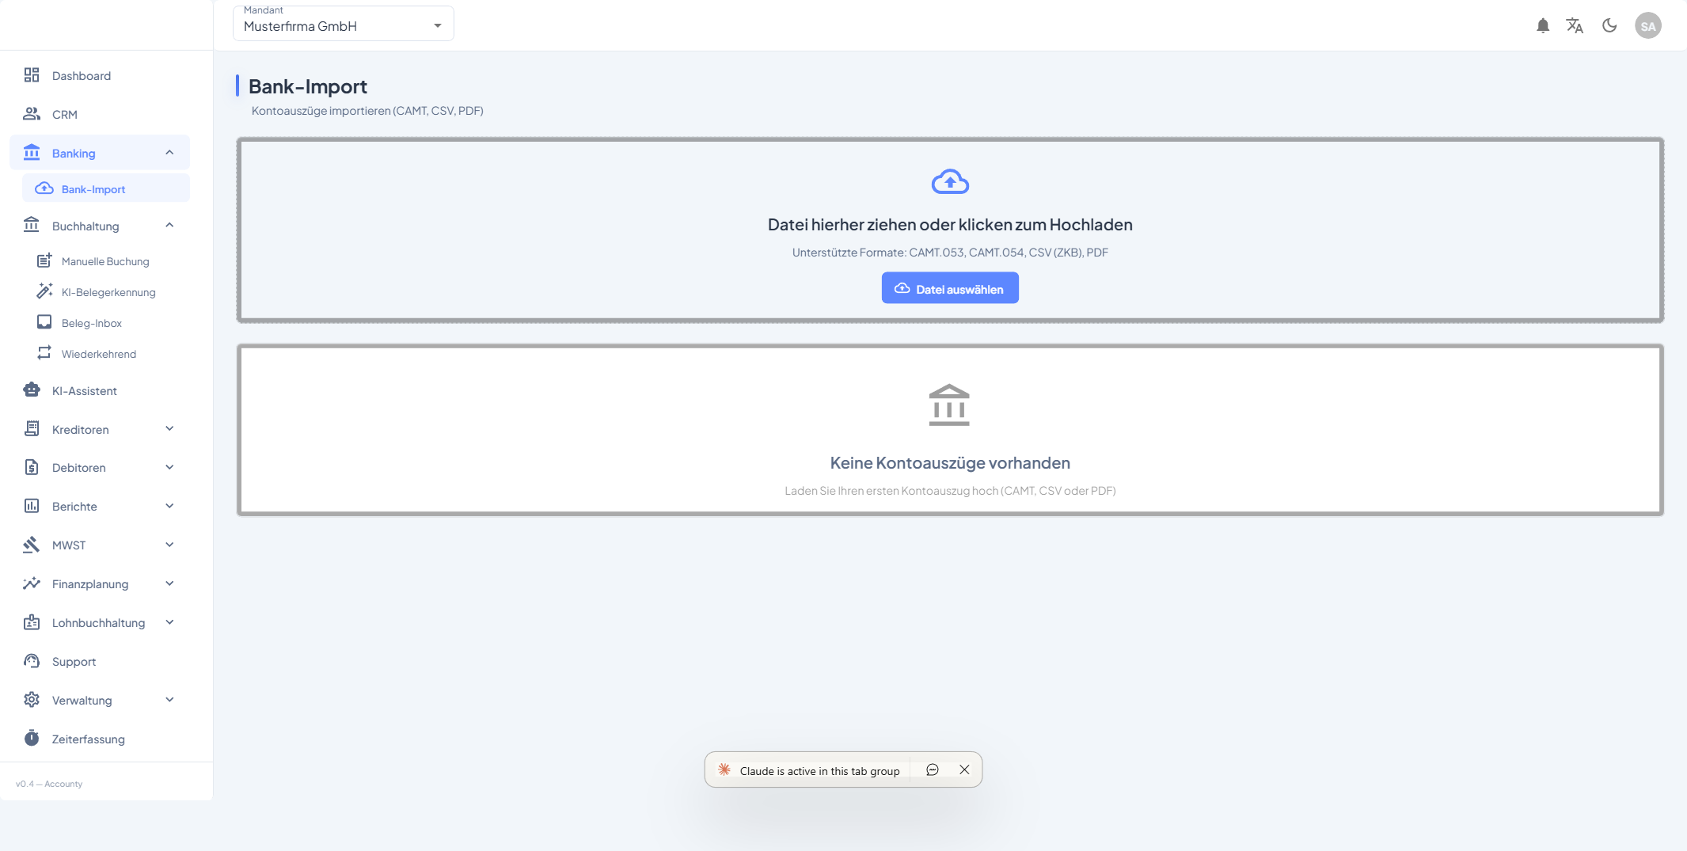
Task: Open Manuelle Buchung menu item
Action: [x=105, y=261]
